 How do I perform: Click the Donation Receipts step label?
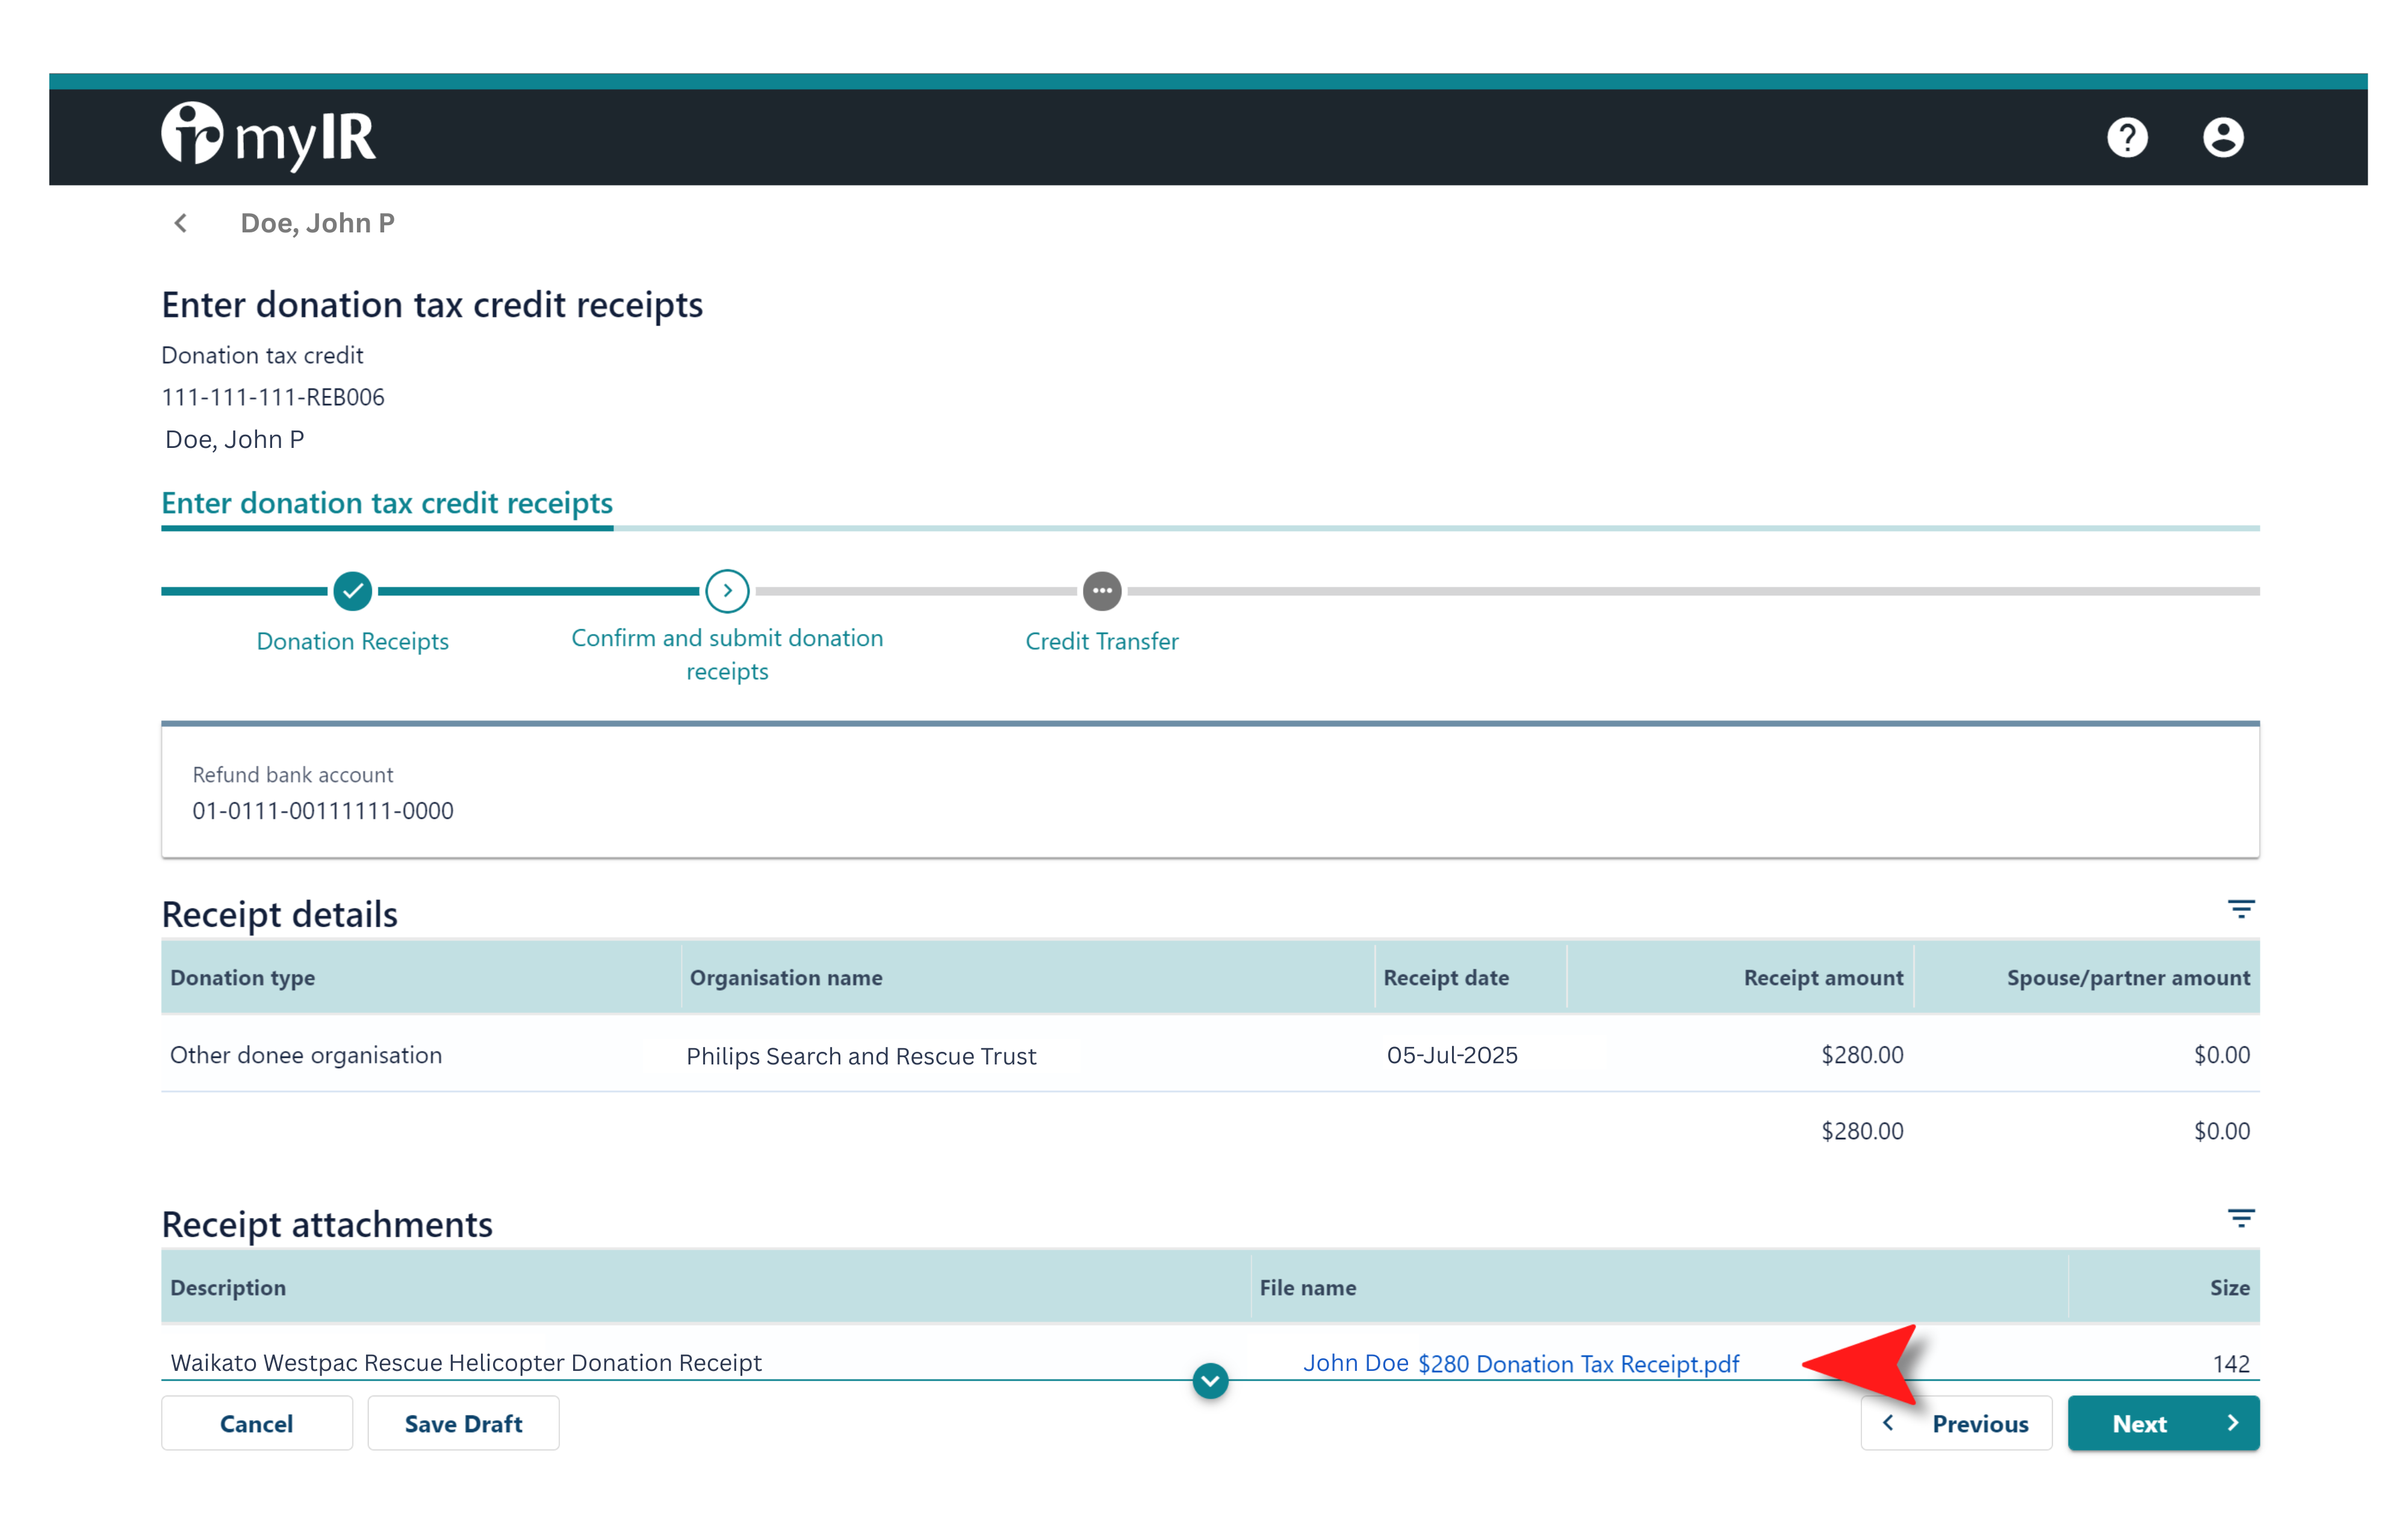[352, 641]
